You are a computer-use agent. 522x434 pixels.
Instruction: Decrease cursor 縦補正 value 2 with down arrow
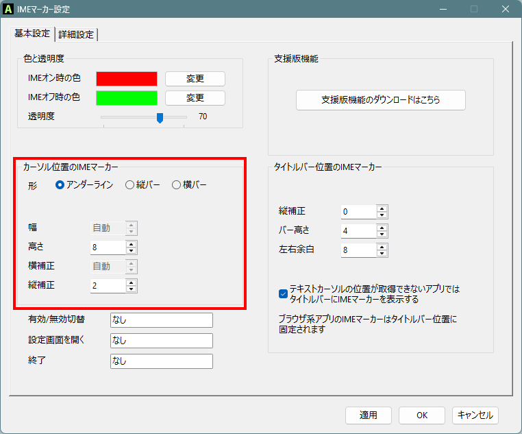pyautogui.click(x=132, y=289)
